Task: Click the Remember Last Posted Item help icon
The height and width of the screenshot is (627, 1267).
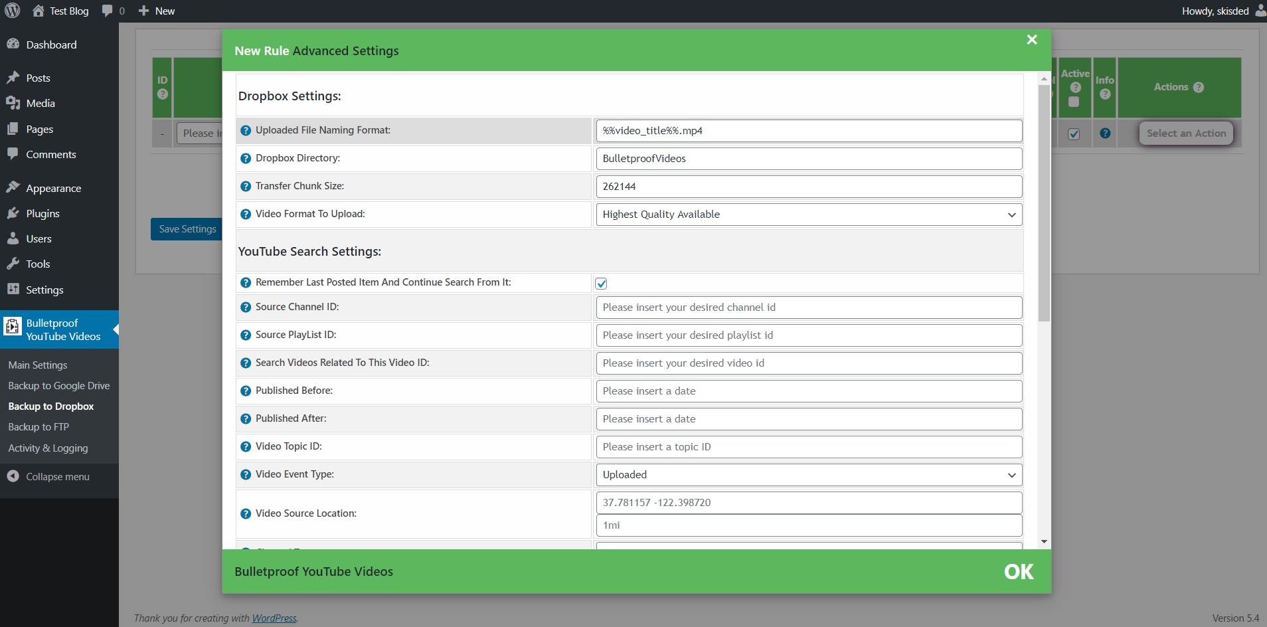Action: coord(246,283)
